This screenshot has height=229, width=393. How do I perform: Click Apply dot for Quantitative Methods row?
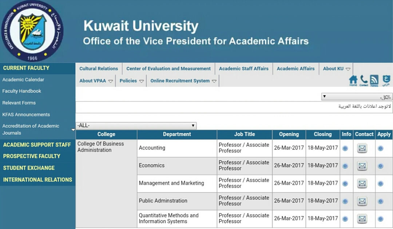click(381, 219)
